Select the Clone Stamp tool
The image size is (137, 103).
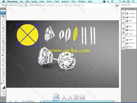coord(3,41)
